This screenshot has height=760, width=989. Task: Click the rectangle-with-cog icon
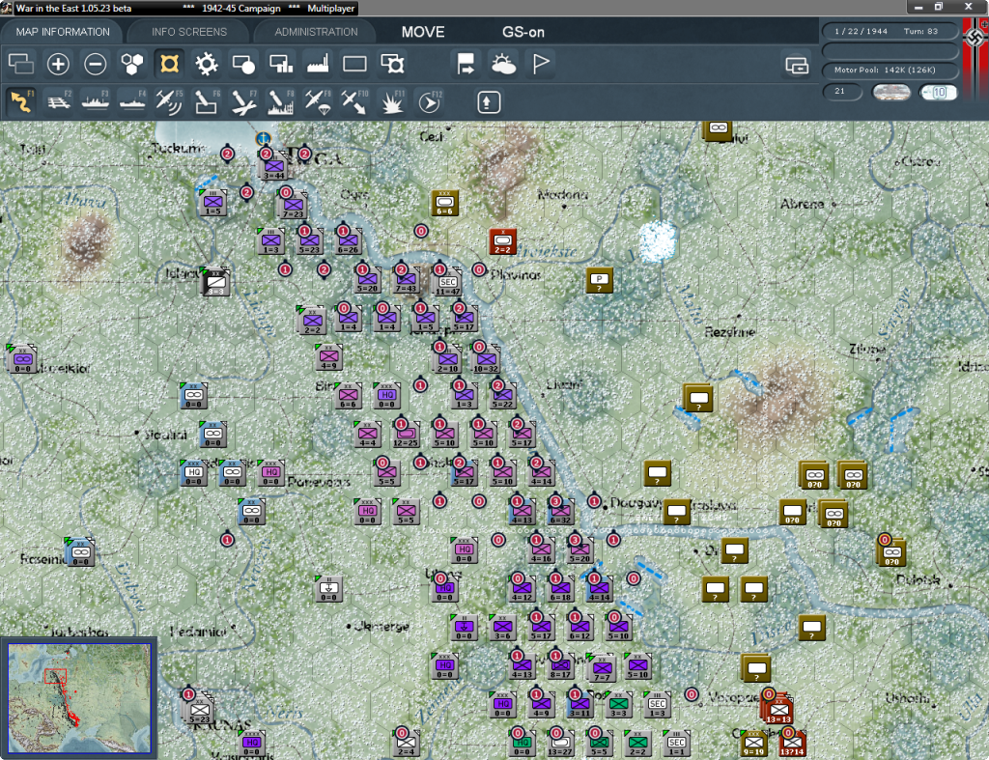(x=392, y=64)
